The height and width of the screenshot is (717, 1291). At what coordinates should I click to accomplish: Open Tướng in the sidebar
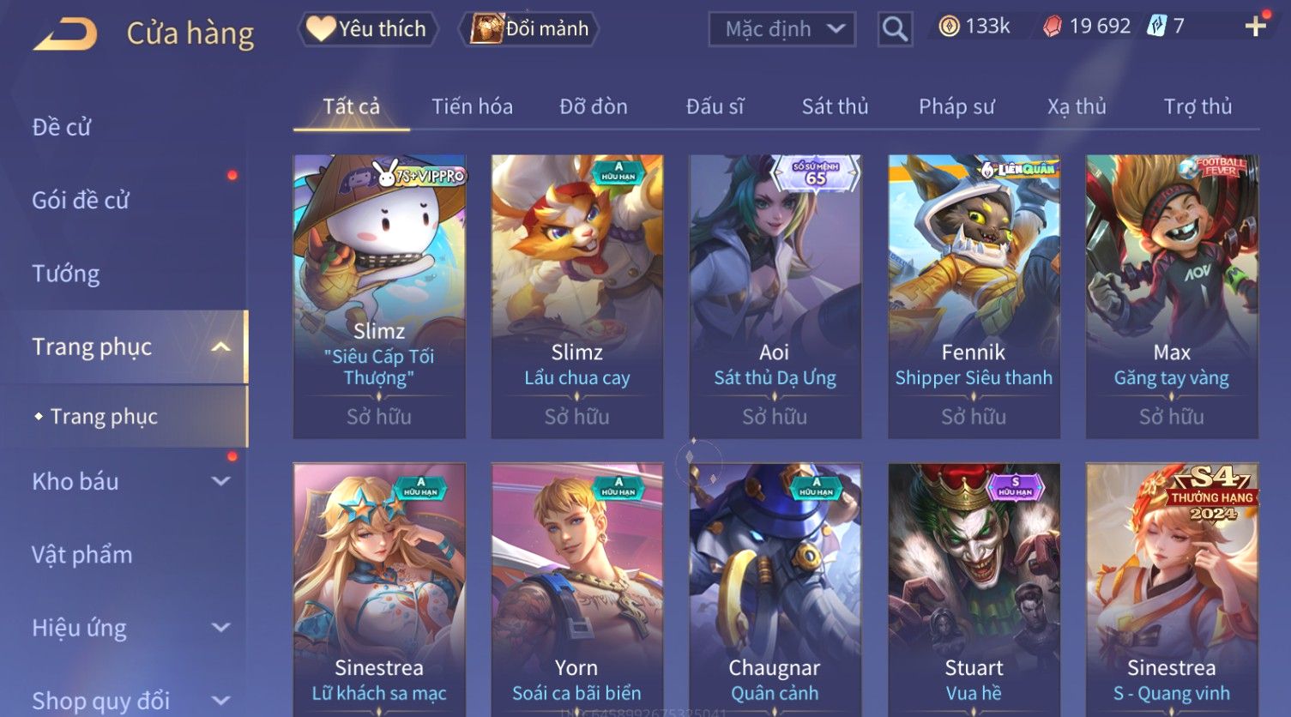[66, 274]
